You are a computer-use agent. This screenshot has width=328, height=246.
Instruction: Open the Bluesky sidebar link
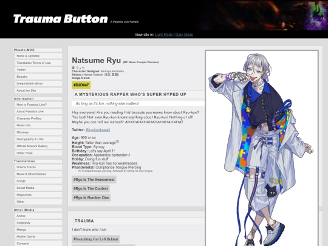click(x=38, y=77)
